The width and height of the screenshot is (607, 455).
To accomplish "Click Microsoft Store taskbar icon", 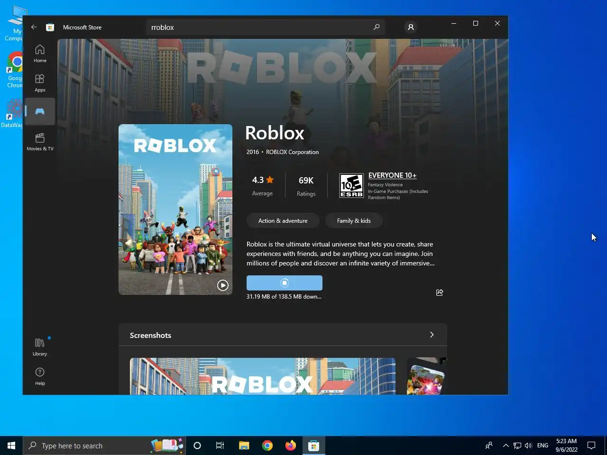I will (313, 446).
